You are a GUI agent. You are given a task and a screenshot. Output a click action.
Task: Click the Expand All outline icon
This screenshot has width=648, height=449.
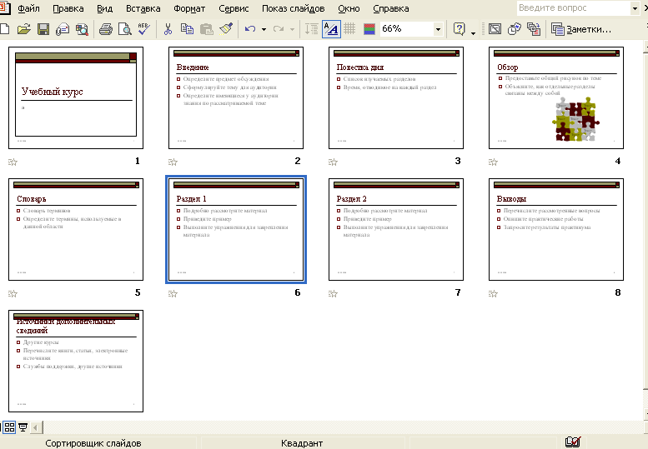tap(312, 29)
